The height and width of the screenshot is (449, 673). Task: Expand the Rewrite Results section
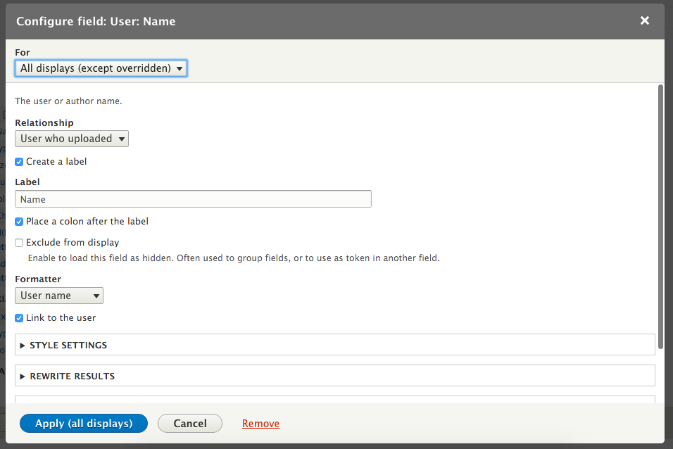pyautogui.click(x=72, y=377)
